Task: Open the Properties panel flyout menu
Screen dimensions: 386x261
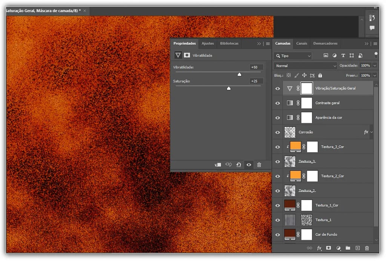Action: coord(268,43)
